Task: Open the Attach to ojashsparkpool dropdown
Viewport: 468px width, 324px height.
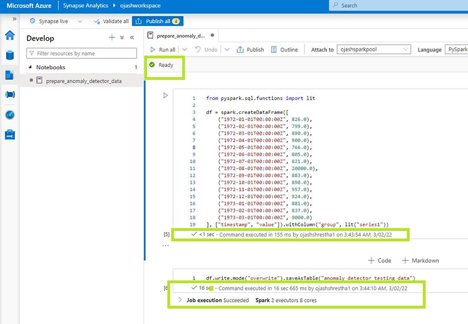Action: tap(374, 50)
